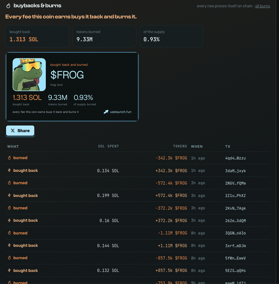Image resolution: width=279 pixels, height=284 pixels.
Task: Click the lightning icon in the 5EZS…qQHs row
Action: tap(10, 270)
